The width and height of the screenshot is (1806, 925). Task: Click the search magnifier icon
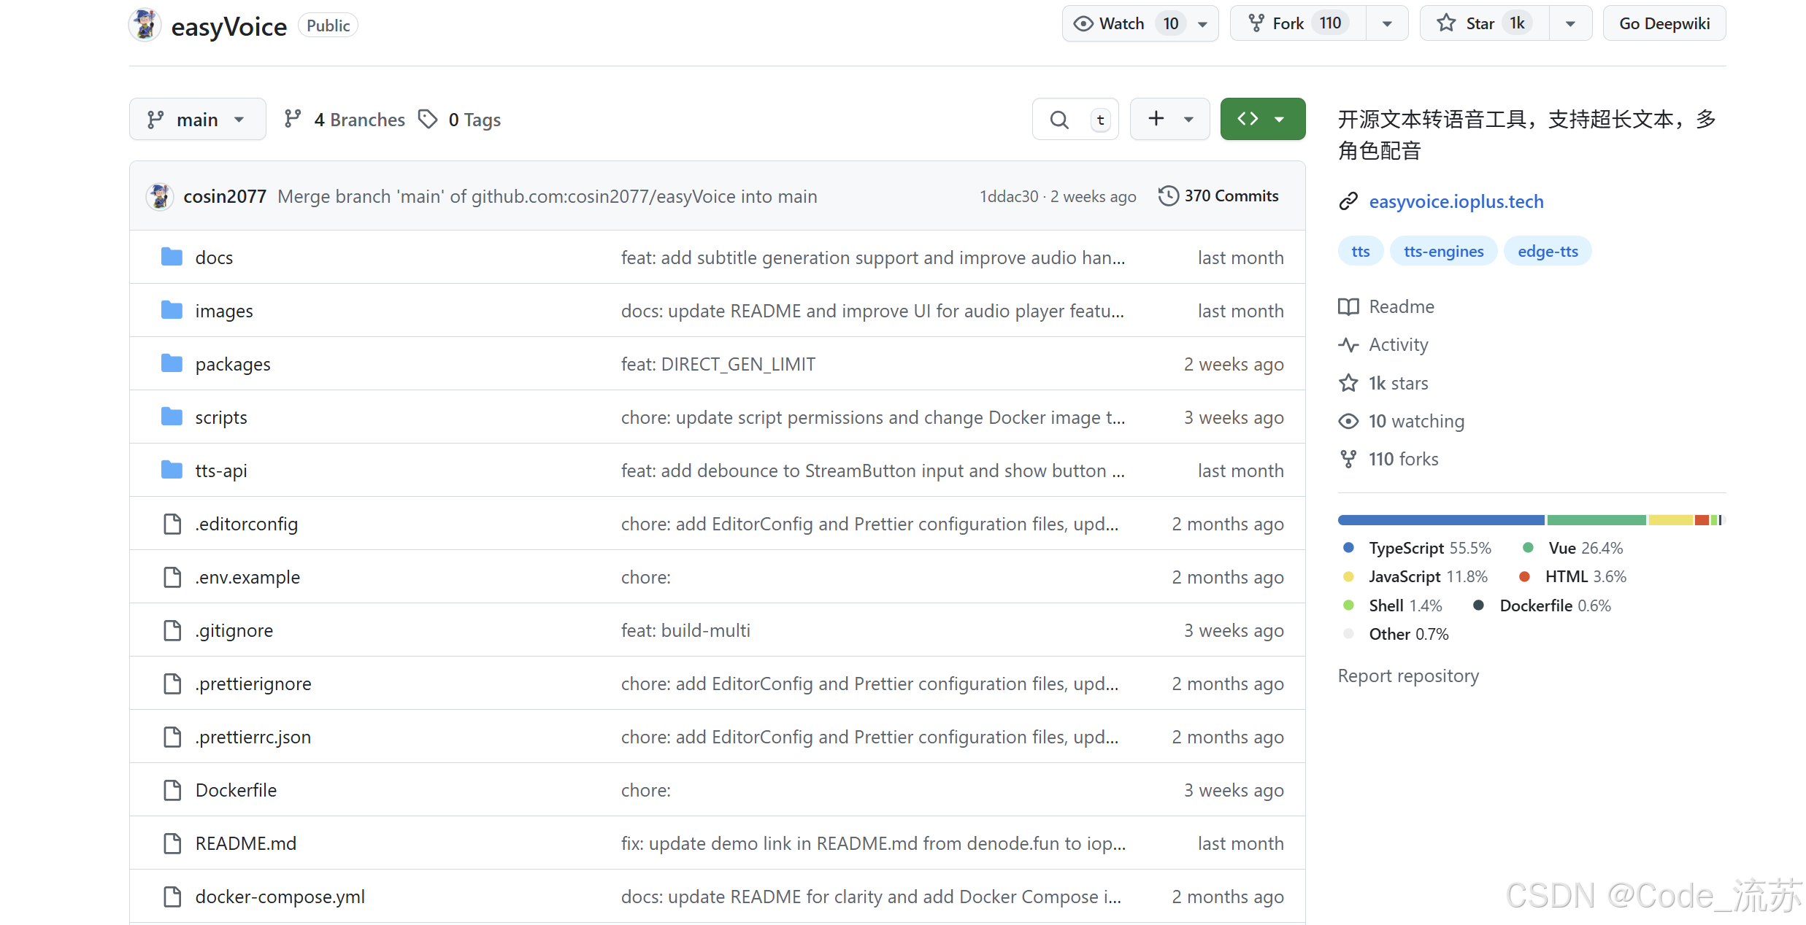[x=1058, y=120]
